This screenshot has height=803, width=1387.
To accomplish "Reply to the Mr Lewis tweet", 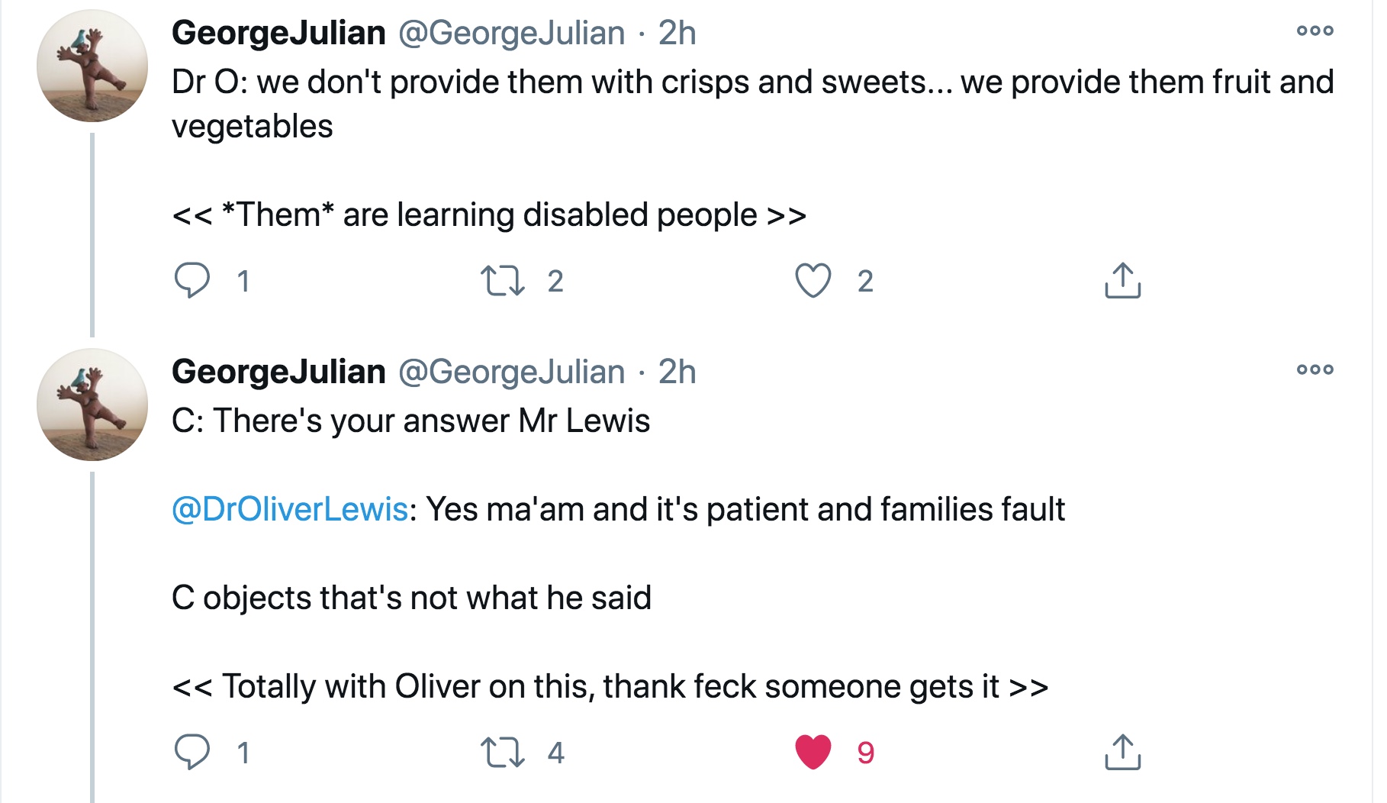I will pos(191,752).
